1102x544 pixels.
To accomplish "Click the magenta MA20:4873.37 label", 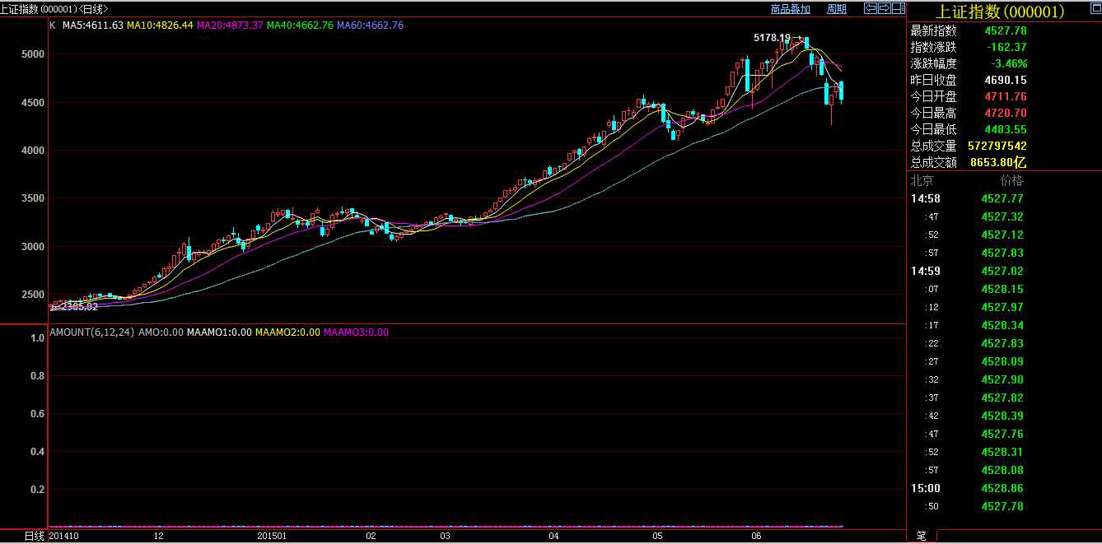I will [230, 26].
